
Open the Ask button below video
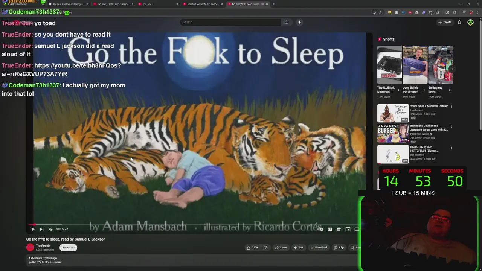tap(299, 247)
